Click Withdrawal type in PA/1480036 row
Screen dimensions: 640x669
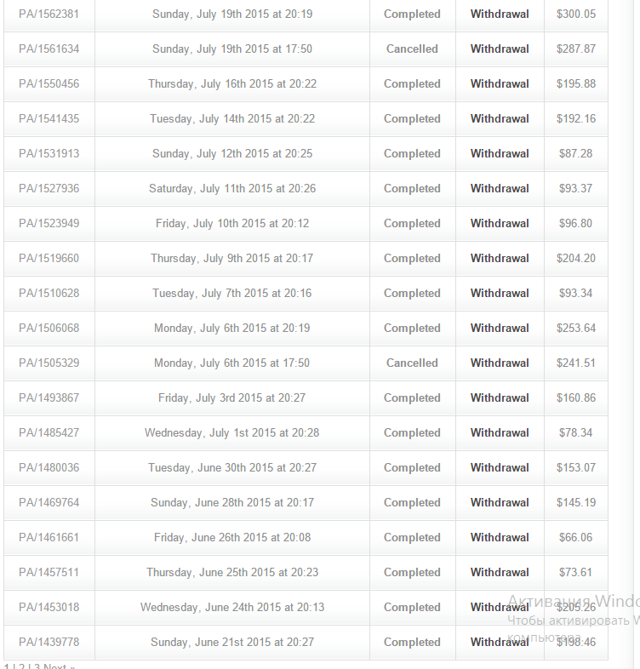pyautogui.click(x=500, y=467)
